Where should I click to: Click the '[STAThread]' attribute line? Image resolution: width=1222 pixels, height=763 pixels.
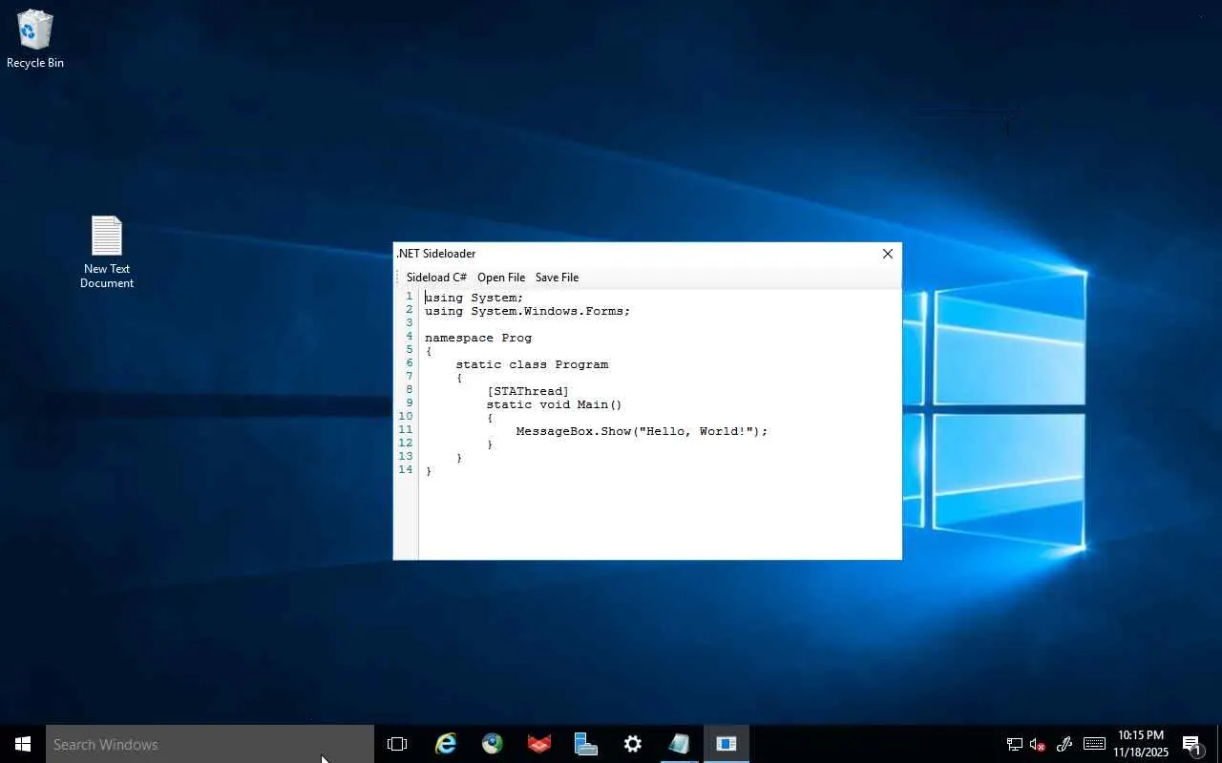pos(528,391)
